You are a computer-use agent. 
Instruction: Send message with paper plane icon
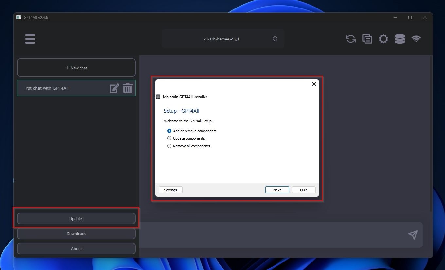pyautogui.click(x=413, y=235)
